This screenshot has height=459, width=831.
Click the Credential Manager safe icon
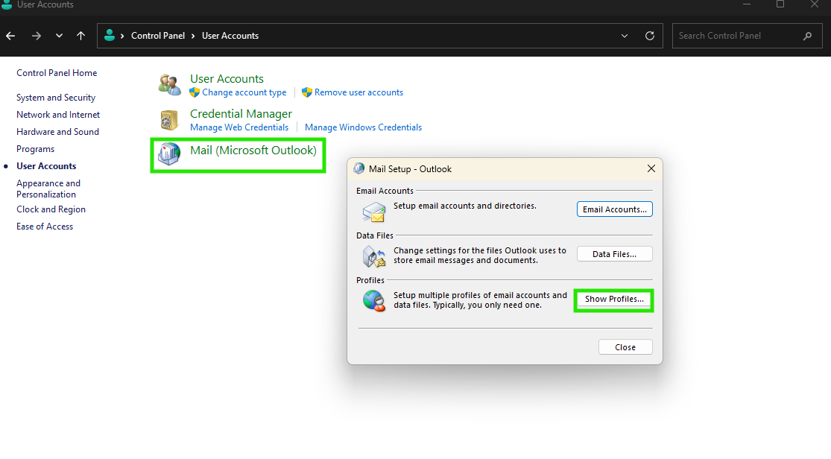click(x=169, y=120)
